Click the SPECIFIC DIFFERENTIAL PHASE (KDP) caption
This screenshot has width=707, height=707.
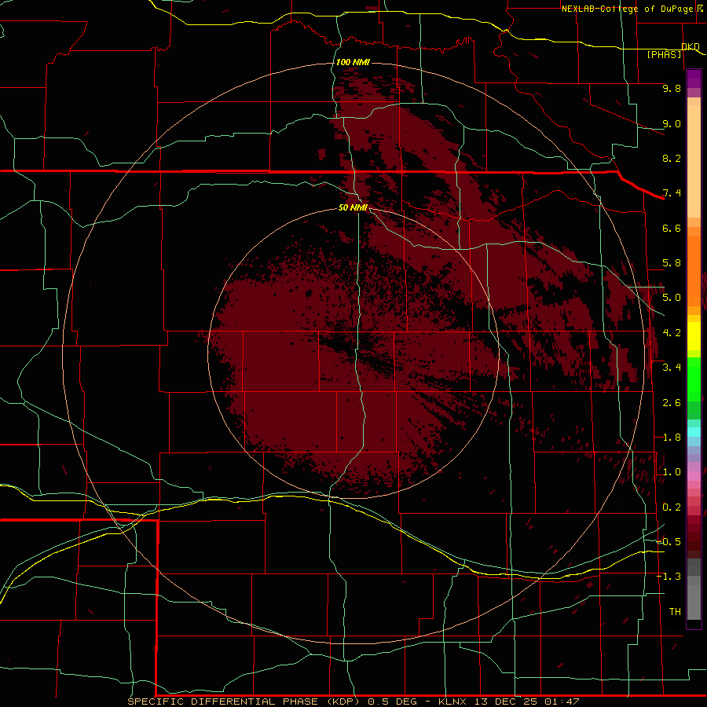pos(244,702)
